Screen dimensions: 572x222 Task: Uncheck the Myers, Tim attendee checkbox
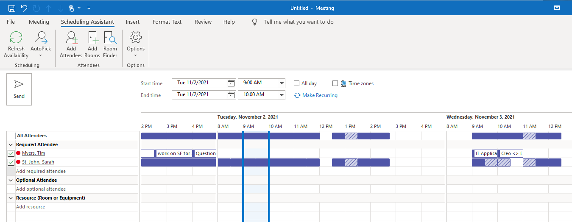pos(11,153)
